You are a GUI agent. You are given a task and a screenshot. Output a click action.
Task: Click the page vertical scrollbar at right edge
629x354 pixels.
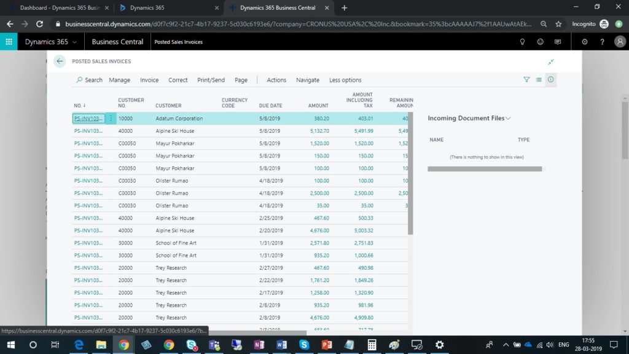tap(625, 130)
